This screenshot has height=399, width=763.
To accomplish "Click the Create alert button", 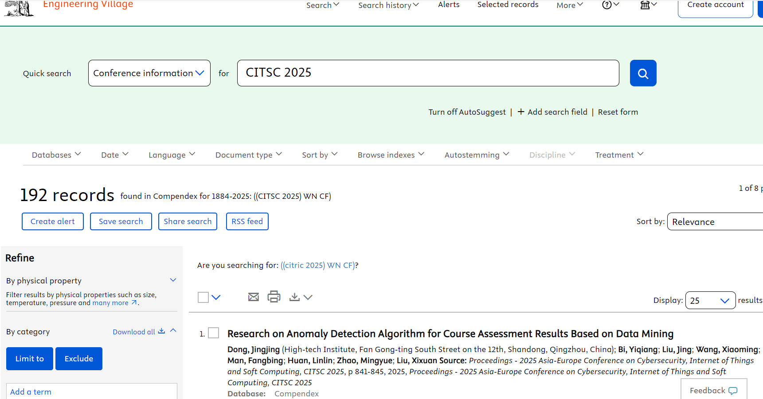I will coord(53,221).
